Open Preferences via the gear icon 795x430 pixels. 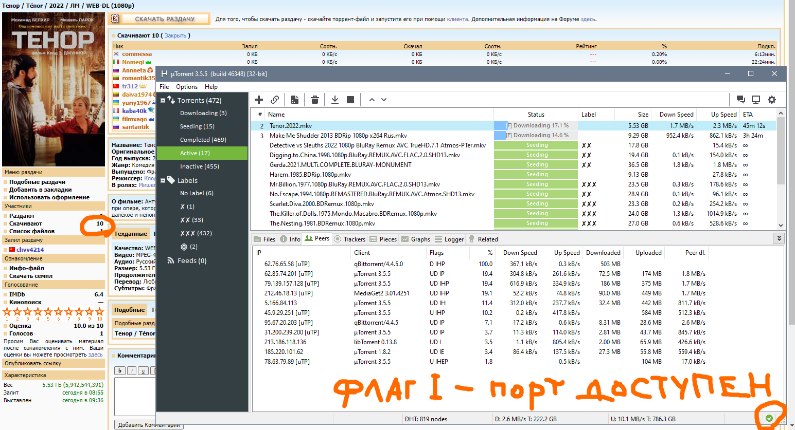click(x=772, y=100)
